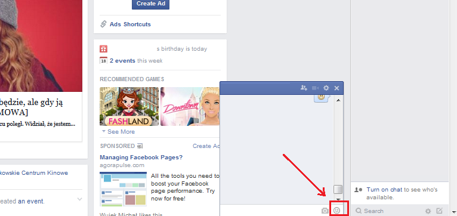
Task: Click the chat message input field
Action: pyautogui.click(x=270, y=211)
